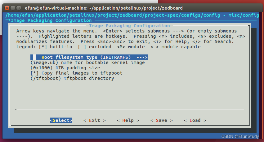Click the Image Packaging Configuration breadcrumb
The image size is (264, 142).
(51, 20)
